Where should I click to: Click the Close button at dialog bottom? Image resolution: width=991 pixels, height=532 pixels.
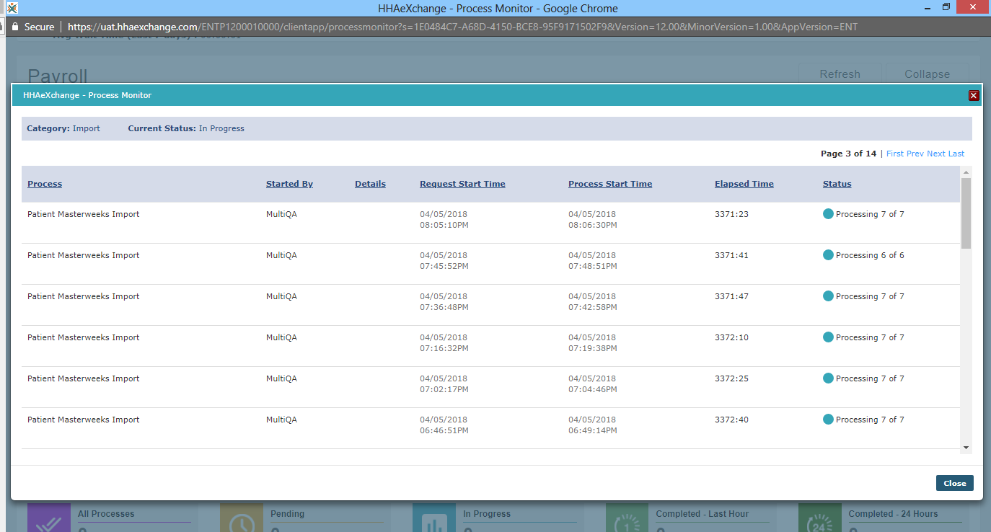954,483
